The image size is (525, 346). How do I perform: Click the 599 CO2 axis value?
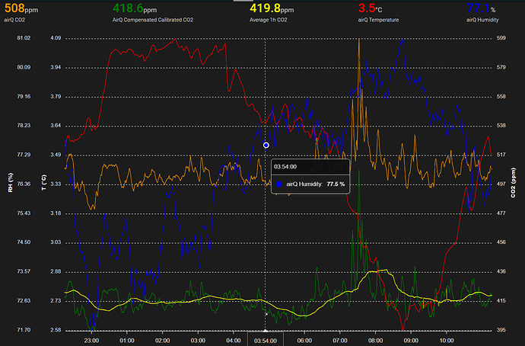[501, 38]
